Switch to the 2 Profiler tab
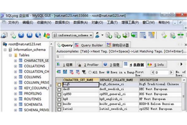Viewport: 187px width, 125px height. pos(89,65)
